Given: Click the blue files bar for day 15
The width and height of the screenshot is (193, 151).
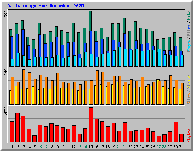Looking at the screenshot, I should click(91, 43).
